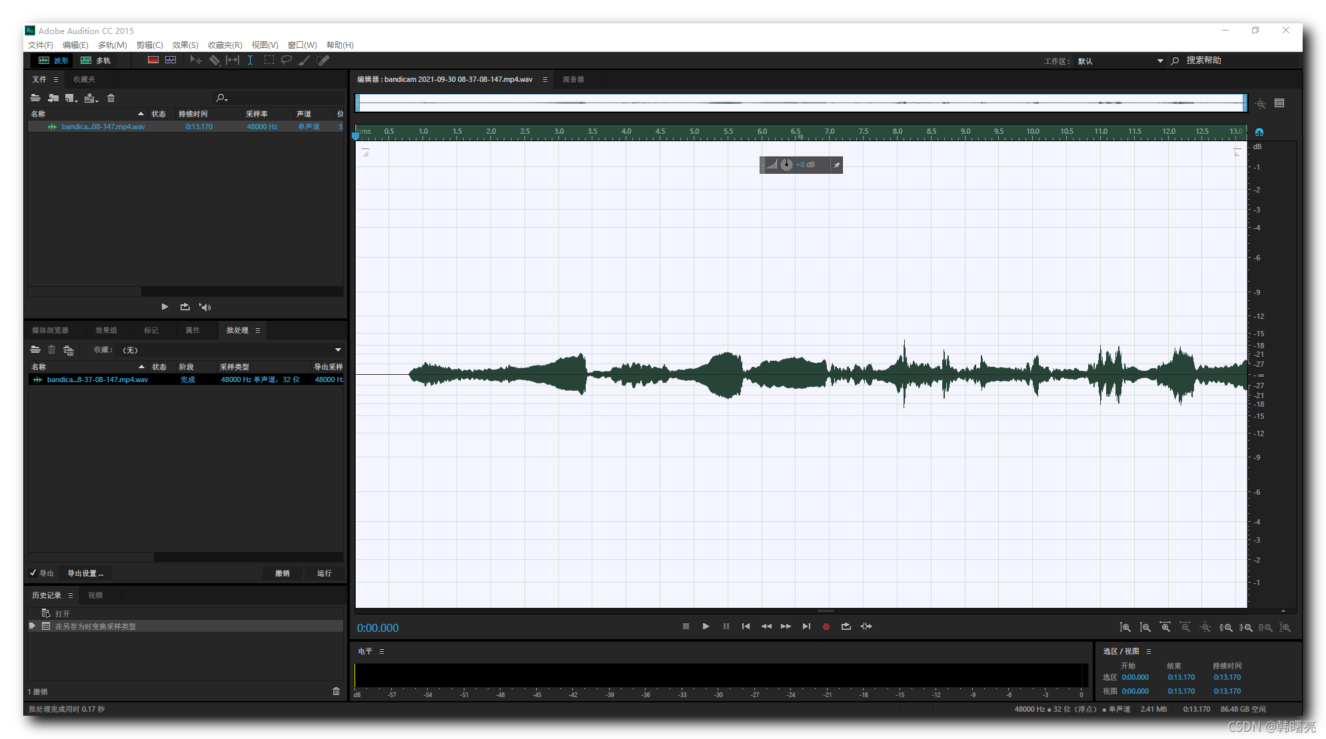Select the Lasso Selection tool
This screenshot has width=1326, height=739.
pyautogui.click(x=287, y=61)
